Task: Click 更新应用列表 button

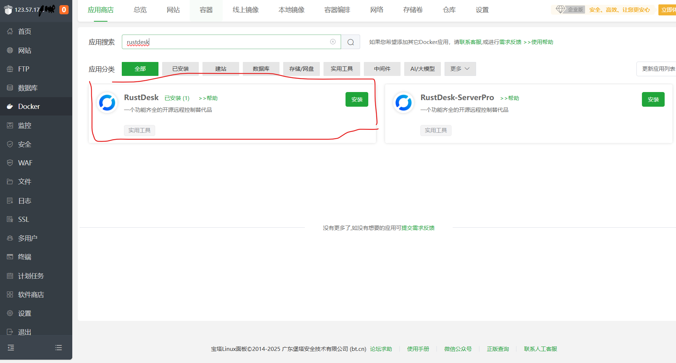Action: point(657,69)
